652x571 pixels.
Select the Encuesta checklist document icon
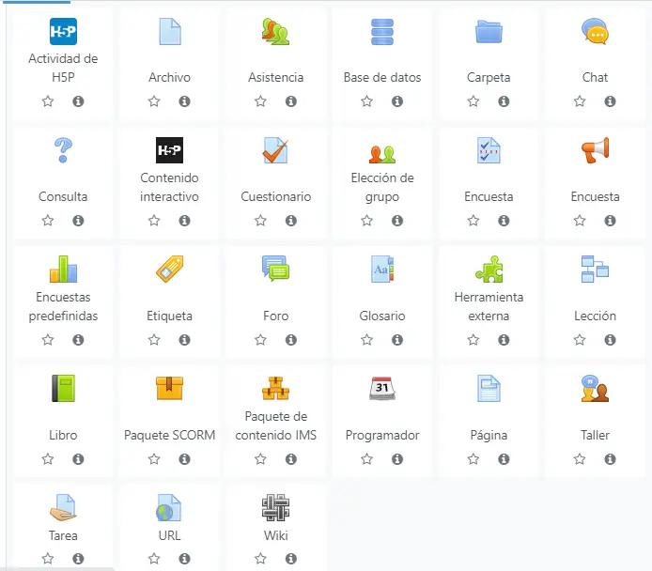point(489,150)
